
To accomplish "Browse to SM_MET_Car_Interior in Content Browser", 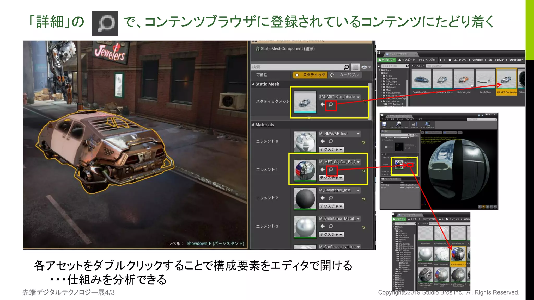I will [331, 104].
